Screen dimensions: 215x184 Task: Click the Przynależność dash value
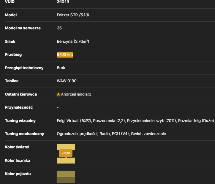click(58, 107)
